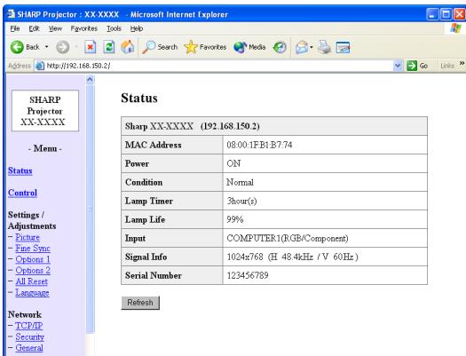466x356 pixels.
Task: Click the Edit page icon in toolbar
Action: point(343,47)
